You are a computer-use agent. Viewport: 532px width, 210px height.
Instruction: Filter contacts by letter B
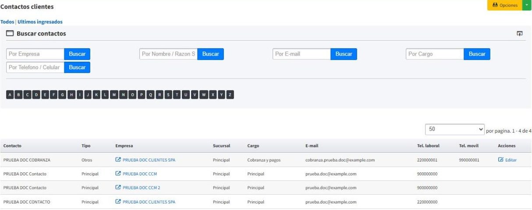click(x=19, y=94)
